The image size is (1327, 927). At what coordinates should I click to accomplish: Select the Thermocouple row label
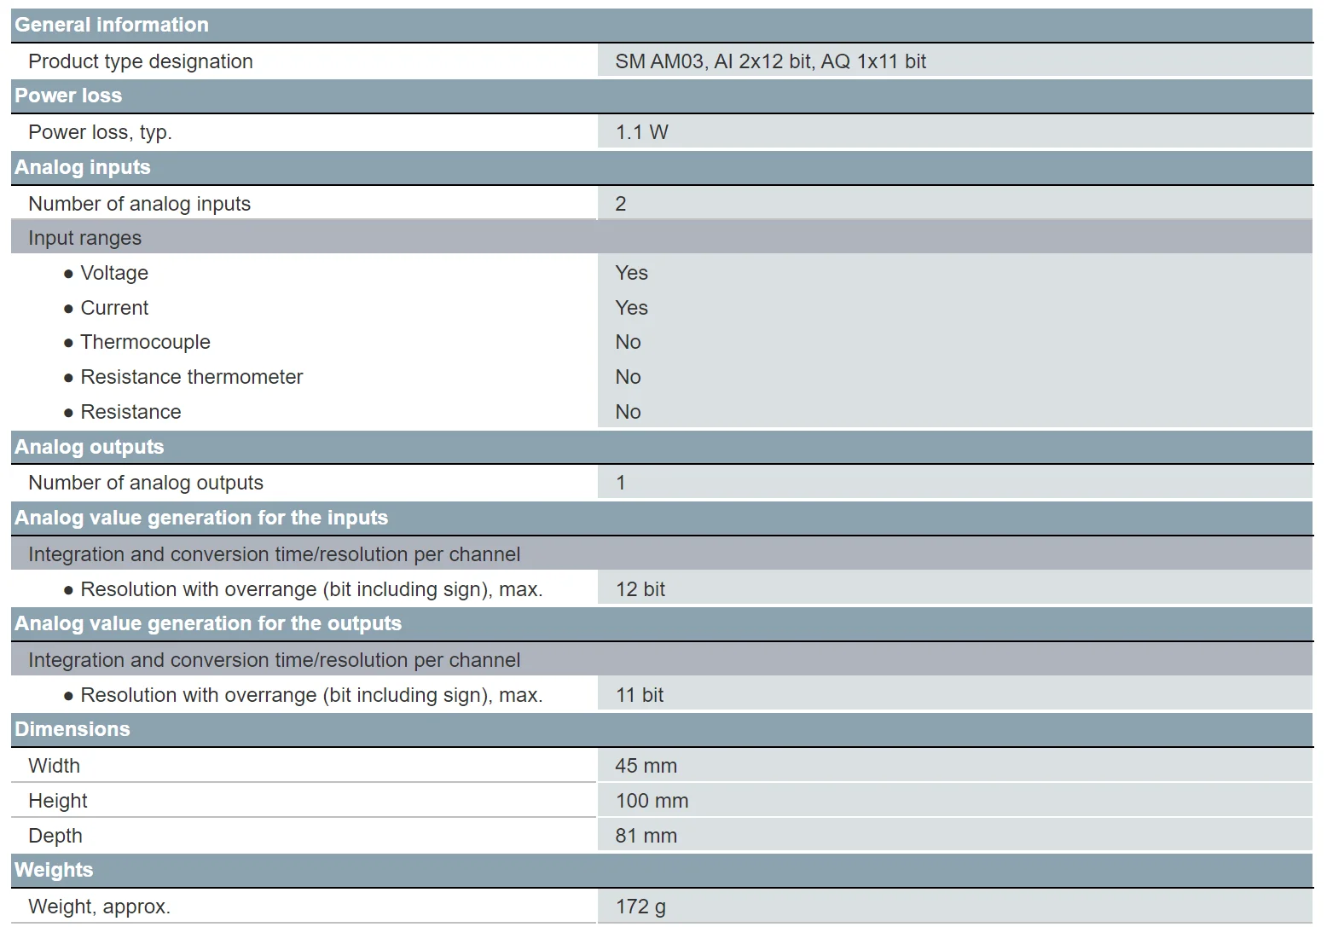[x=145, y=342]
